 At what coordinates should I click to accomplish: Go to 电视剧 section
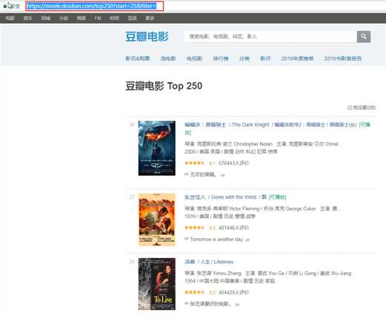pyautogui.click(x=194, y=58)
